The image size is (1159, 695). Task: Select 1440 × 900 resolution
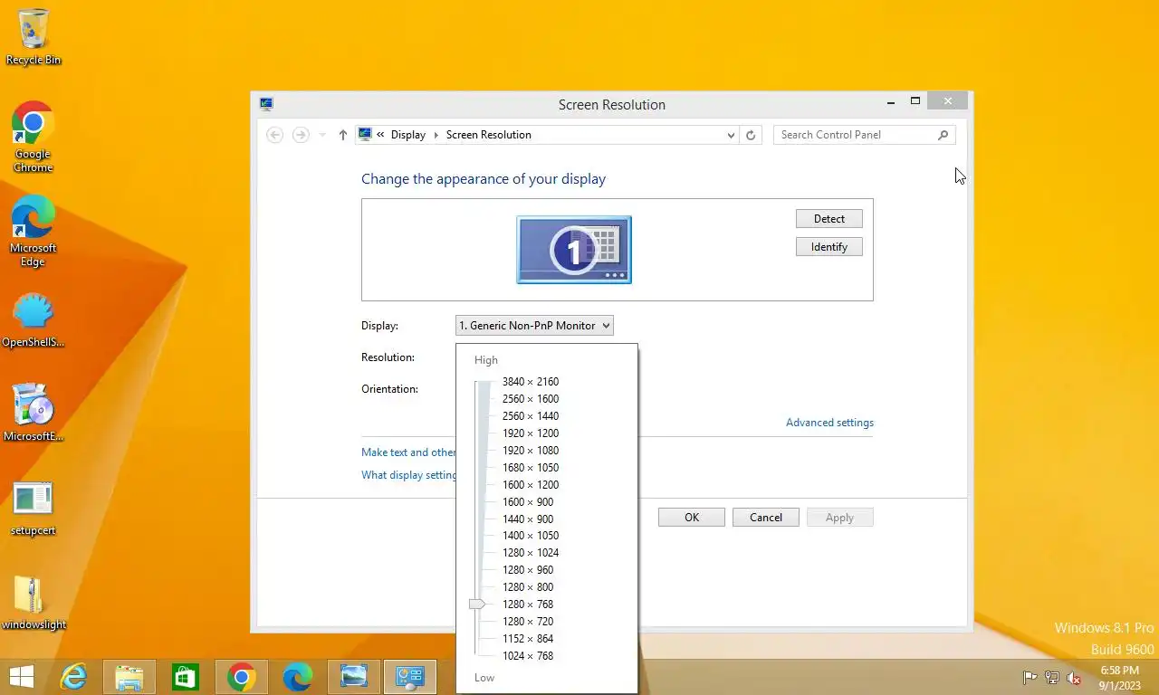528,519
